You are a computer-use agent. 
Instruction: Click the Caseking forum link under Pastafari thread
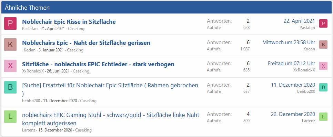click(76, 29)
